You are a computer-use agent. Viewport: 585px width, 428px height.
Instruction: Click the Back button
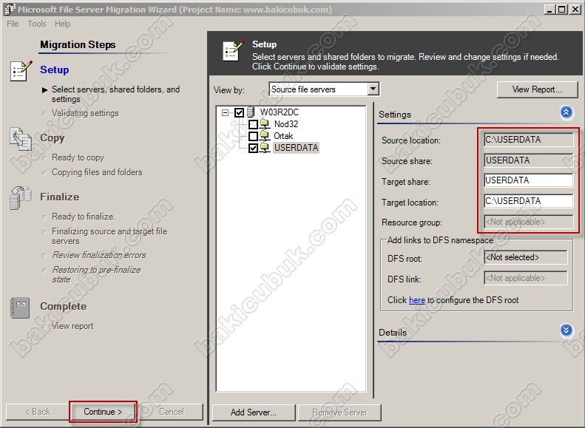[x=38, y=412]
